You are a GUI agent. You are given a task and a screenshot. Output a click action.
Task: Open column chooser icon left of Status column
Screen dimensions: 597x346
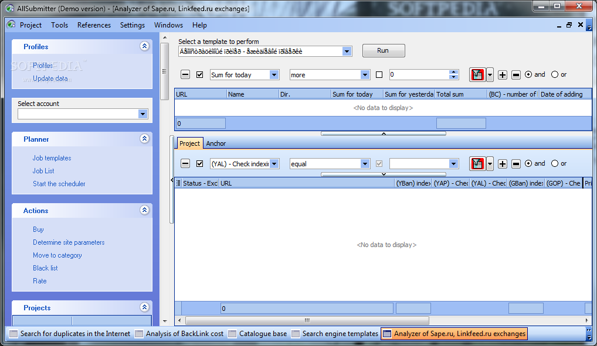coord(178,183)
